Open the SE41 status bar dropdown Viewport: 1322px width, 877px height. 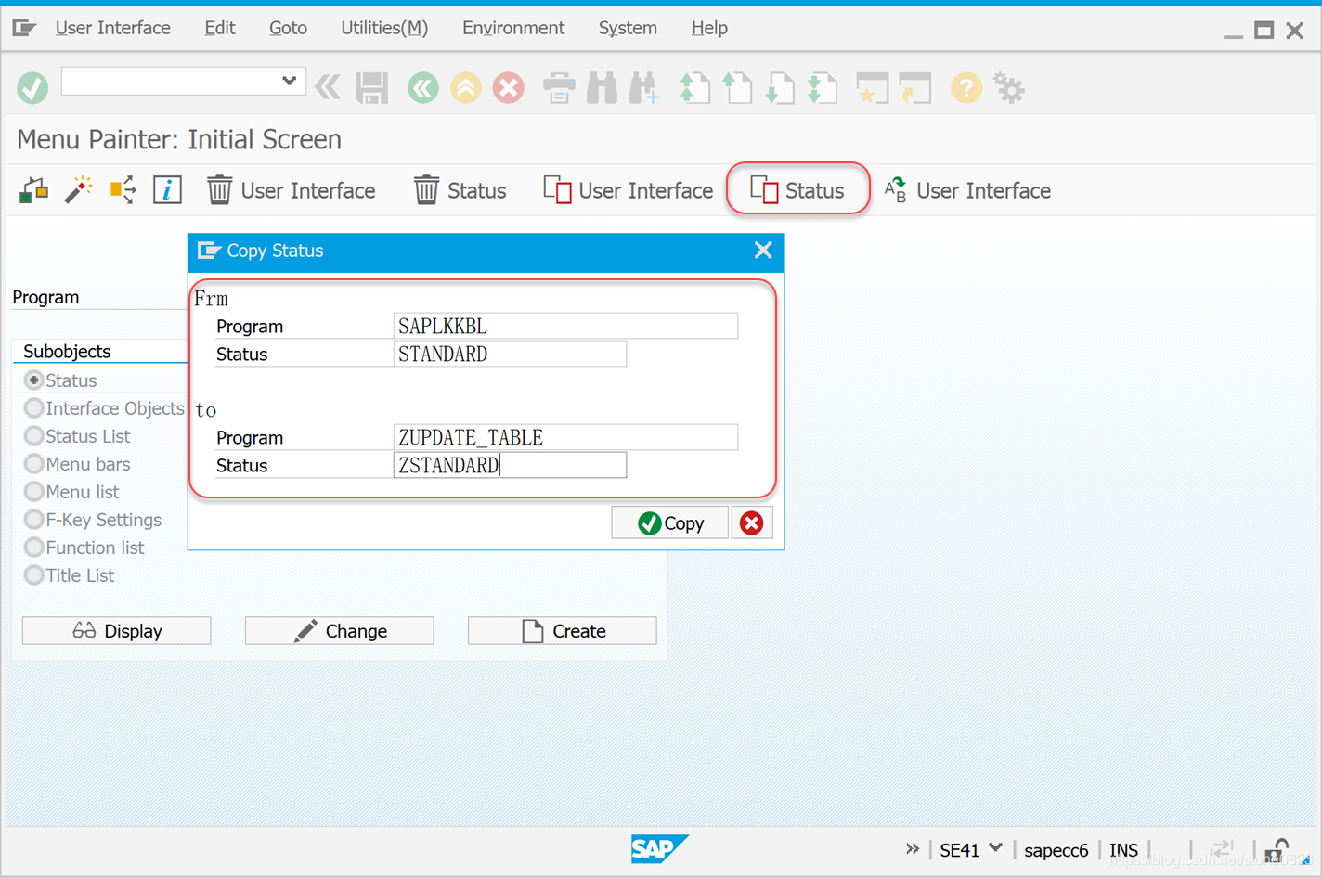(995, 848)
